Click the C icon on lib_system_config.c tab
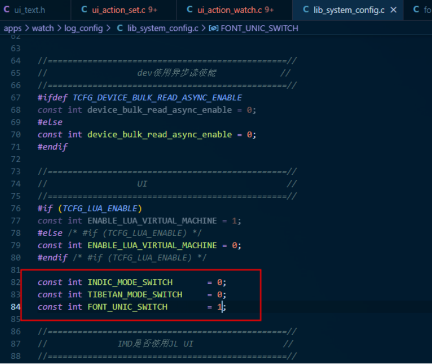 tap(306, 10)
